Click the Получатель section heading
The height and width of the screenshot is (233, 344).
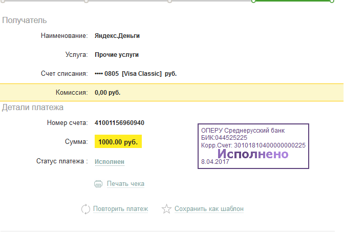pos(25,20)
